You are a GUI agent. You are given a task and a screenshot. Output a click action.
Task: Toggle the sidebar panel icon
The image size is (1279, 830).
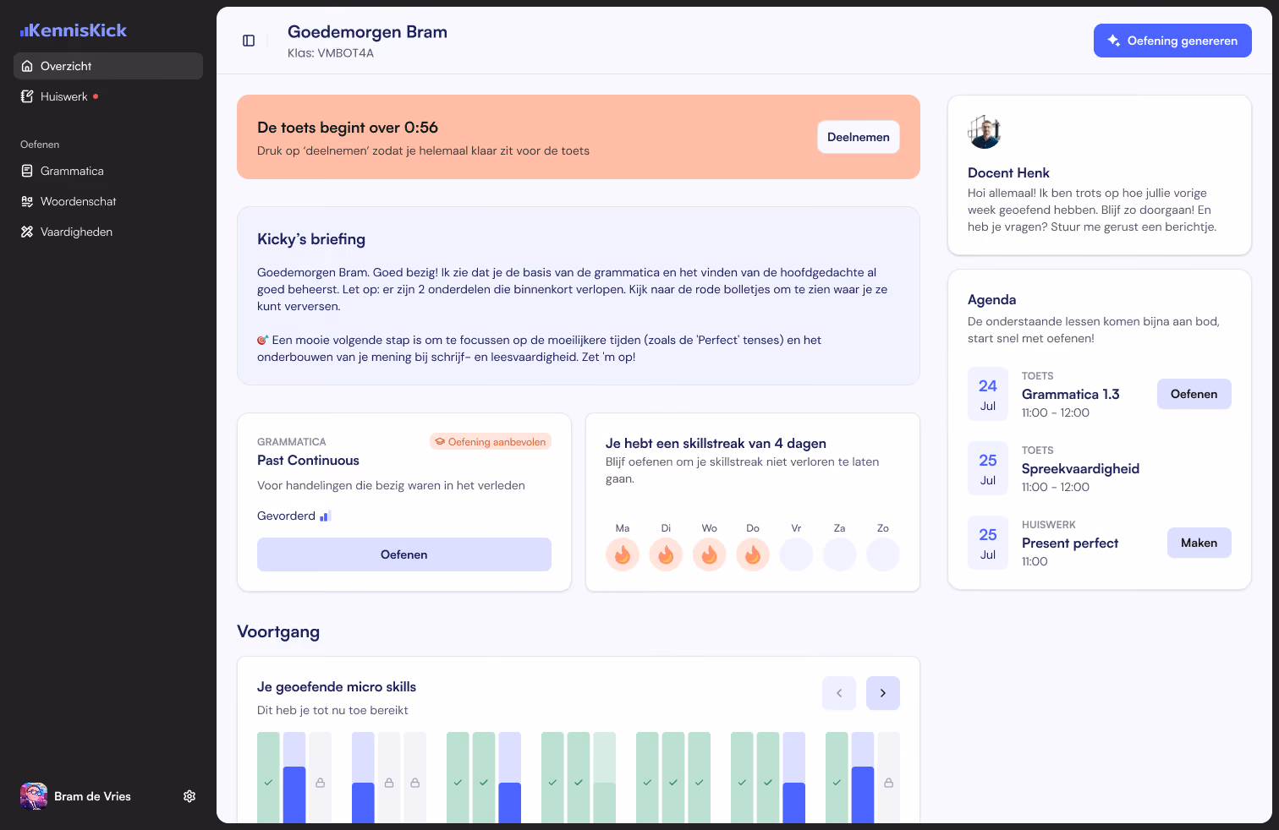(x=249, y=41)
